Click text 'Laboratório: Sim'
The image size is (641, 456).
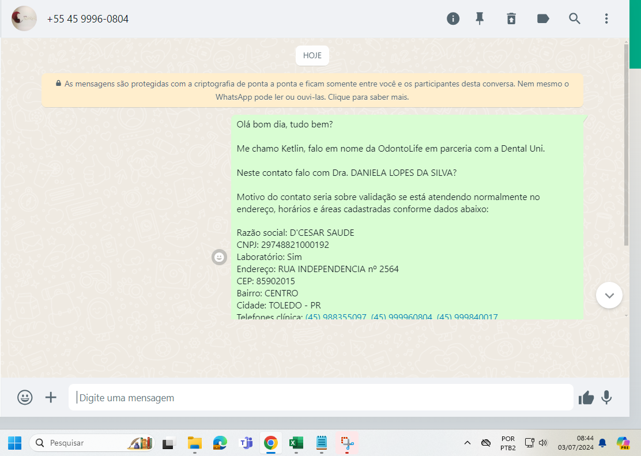tap(269, 257)
